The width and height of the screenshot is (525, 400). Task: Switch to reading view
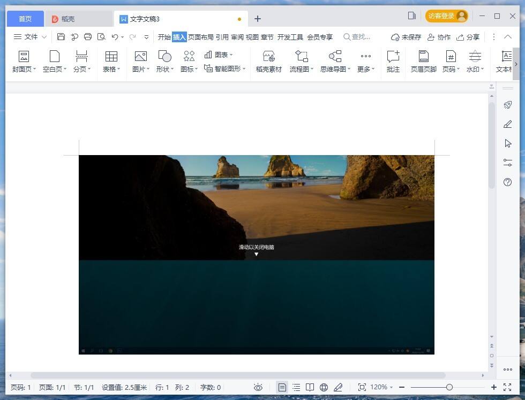point(310,387)
